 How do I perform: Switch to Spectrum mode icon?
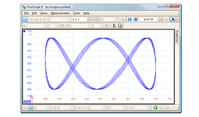pos(37,19)
